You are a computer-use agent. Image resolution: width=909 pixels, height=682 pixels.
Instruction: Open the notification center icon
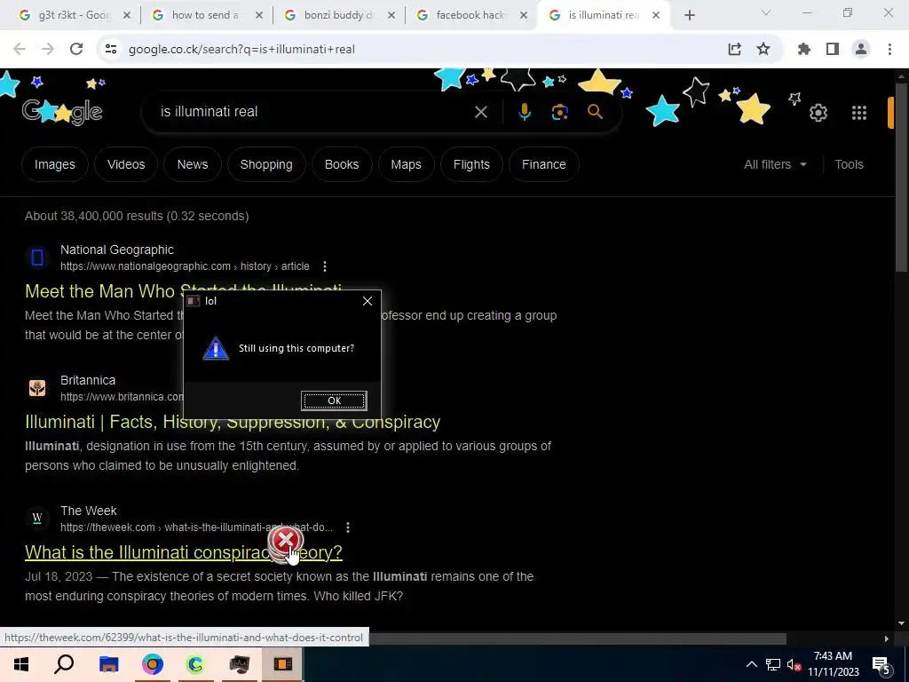[881, 664]
